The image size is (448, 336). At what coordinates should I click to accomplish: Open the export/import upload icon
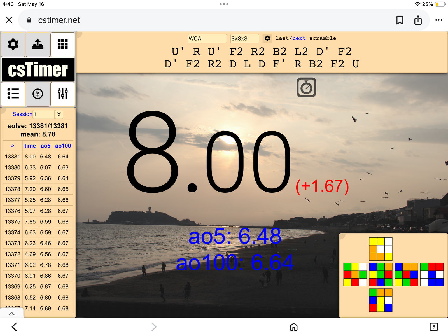(38, 45)
